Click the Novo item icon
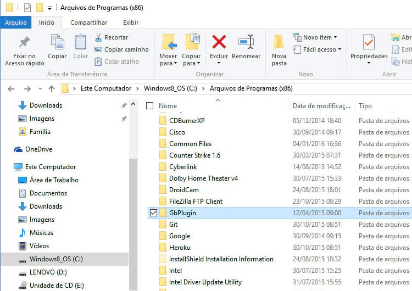This screenshot has height=291, width=412. [297, 37]
